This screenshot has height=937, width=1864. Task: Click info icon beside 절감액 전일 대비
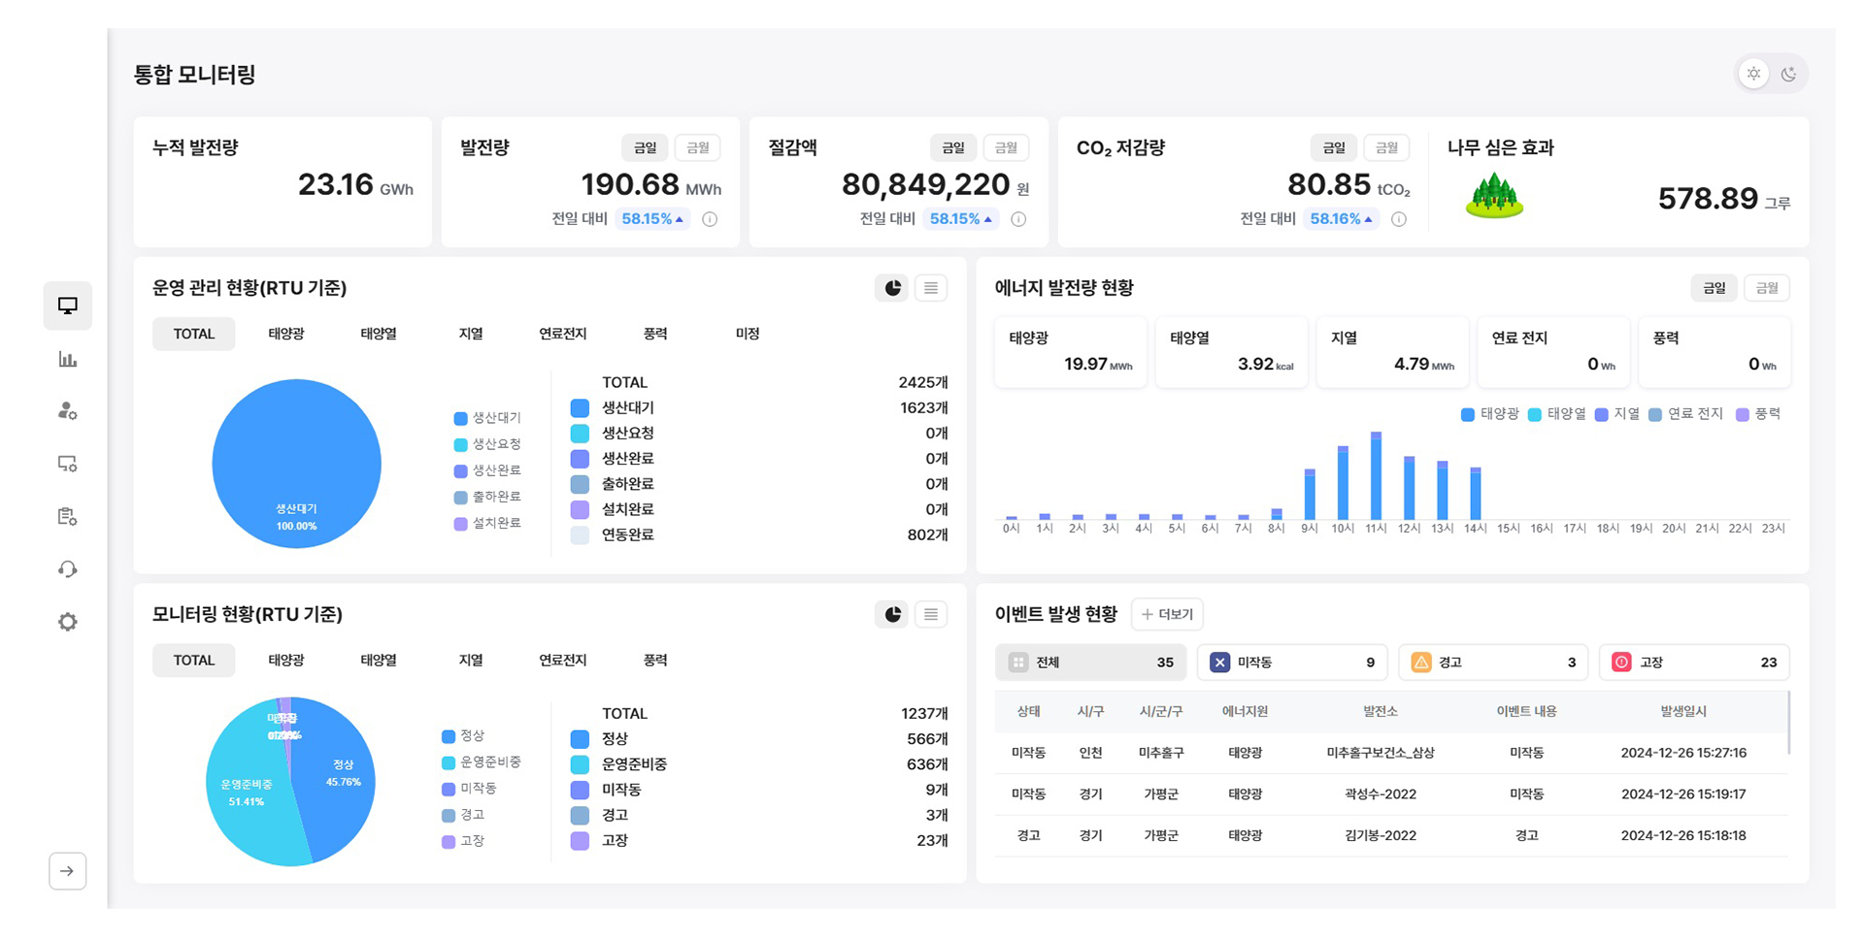tap(1018, 219)
